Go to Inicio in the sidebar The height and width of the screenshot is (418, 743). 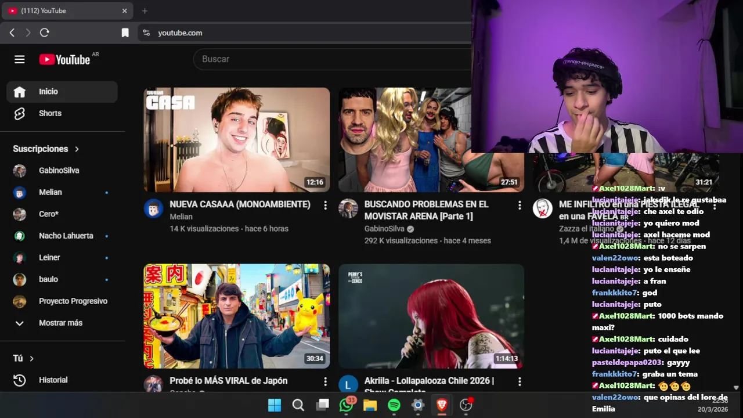click(62, 92)
